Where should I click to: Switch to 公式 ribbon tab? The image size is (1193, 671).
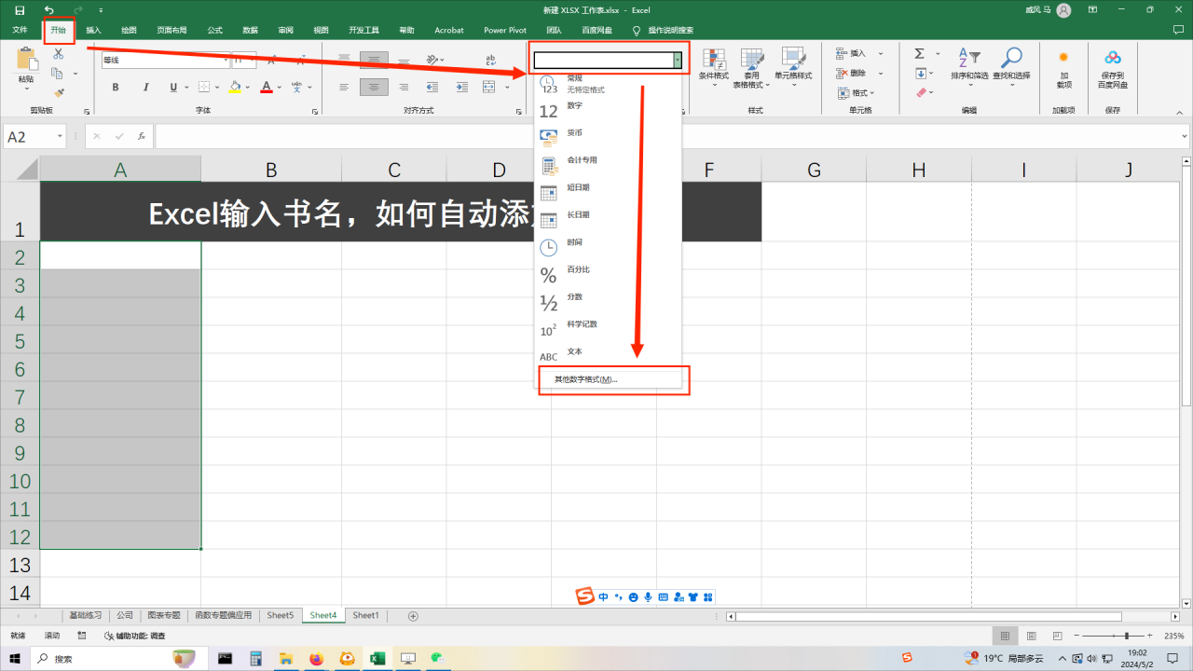click(215, 30)
